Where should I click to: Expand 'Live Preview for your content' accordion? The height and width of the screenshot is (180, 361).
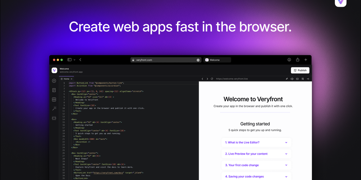click(256, 154)
